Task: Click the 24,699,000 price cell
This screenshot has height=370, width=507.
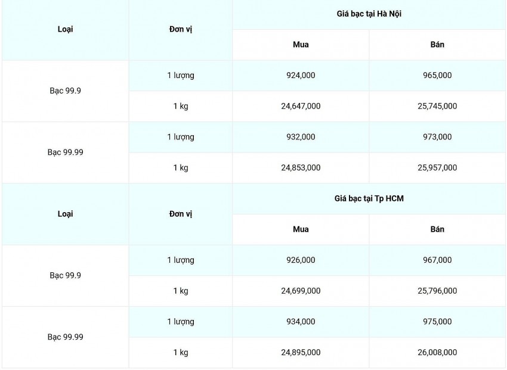Action: pyautogui.click(x=301, y=291)
